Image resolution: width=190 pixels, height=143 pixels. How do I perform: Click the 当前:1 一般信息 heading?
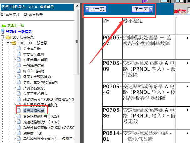tap(19, 32)
